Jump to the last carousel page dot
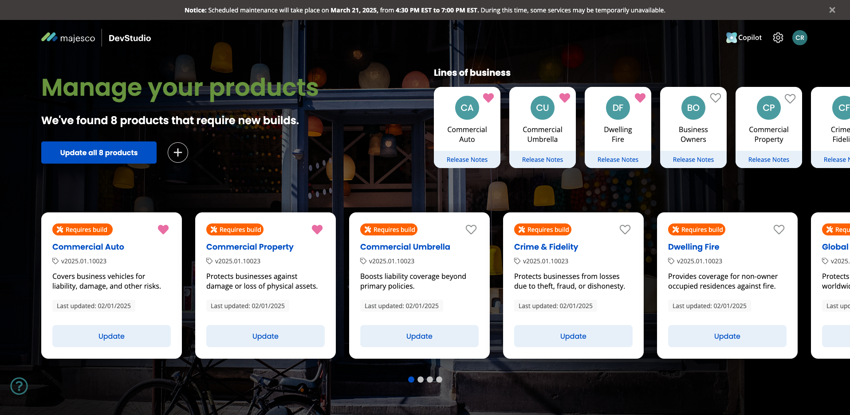The height and width of the screenshot is (415, 850). click(x=439, y=380)
